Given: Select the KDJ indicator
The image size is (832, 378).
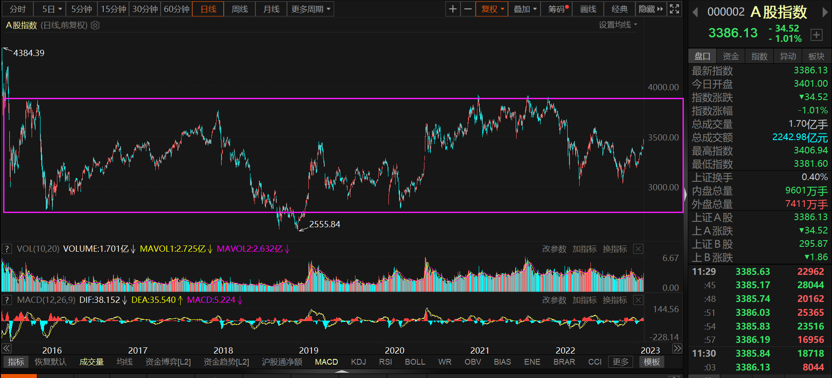Looking at the screenshot, I should 359,362.
